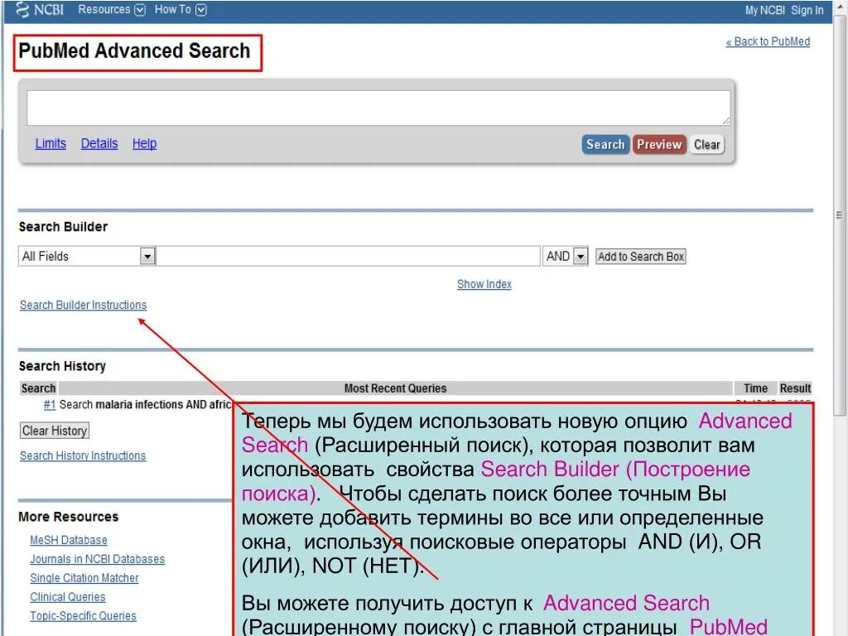Click the red Preview button
This screenshot has height=636, width=848.
658,144
